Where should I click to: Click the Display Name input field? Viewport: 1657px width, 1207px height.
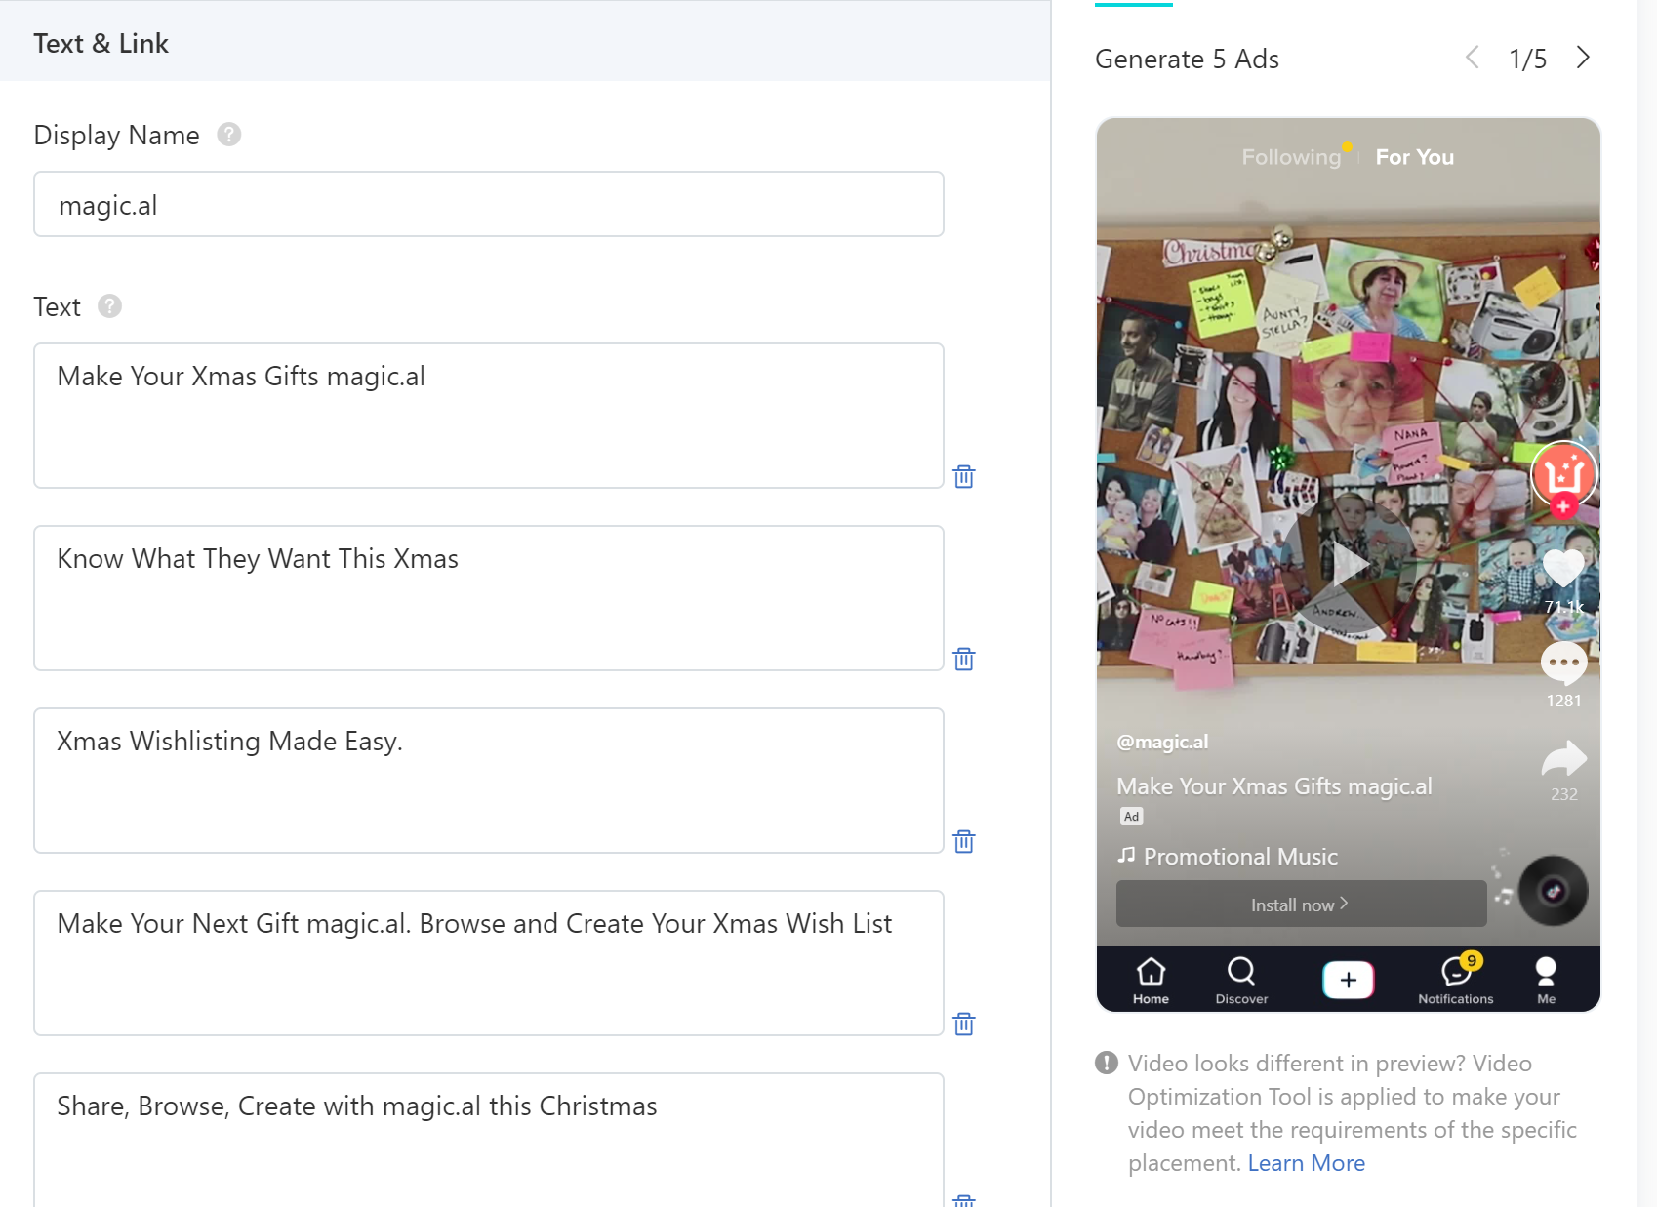(489, 204)
